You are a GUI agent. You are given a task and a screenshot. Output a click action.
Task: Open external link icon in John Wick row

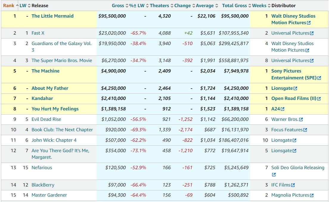295,140
